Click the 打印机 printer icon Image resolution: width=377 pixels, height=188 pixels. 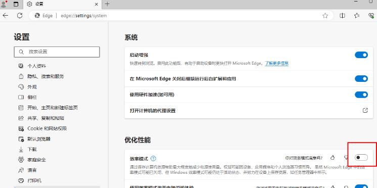(21, 180)
